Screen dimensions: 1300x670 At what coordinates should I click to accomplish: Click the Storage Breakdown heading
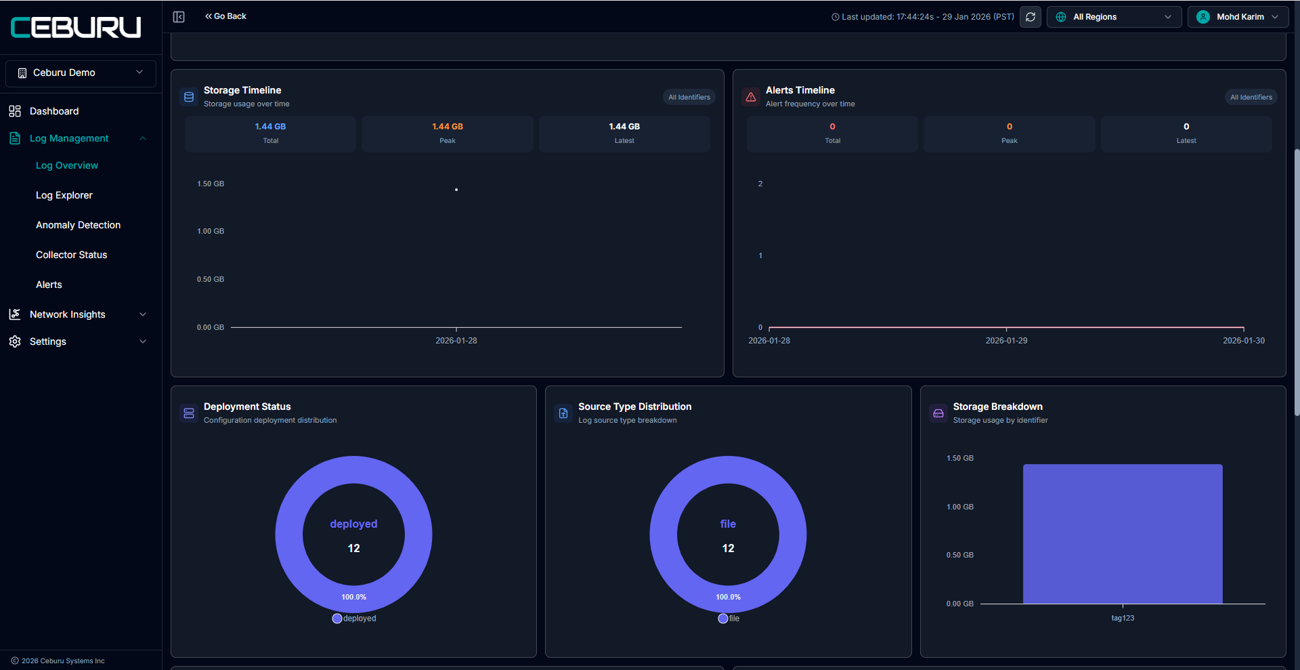pyautogui.click(x=998, y=406)
